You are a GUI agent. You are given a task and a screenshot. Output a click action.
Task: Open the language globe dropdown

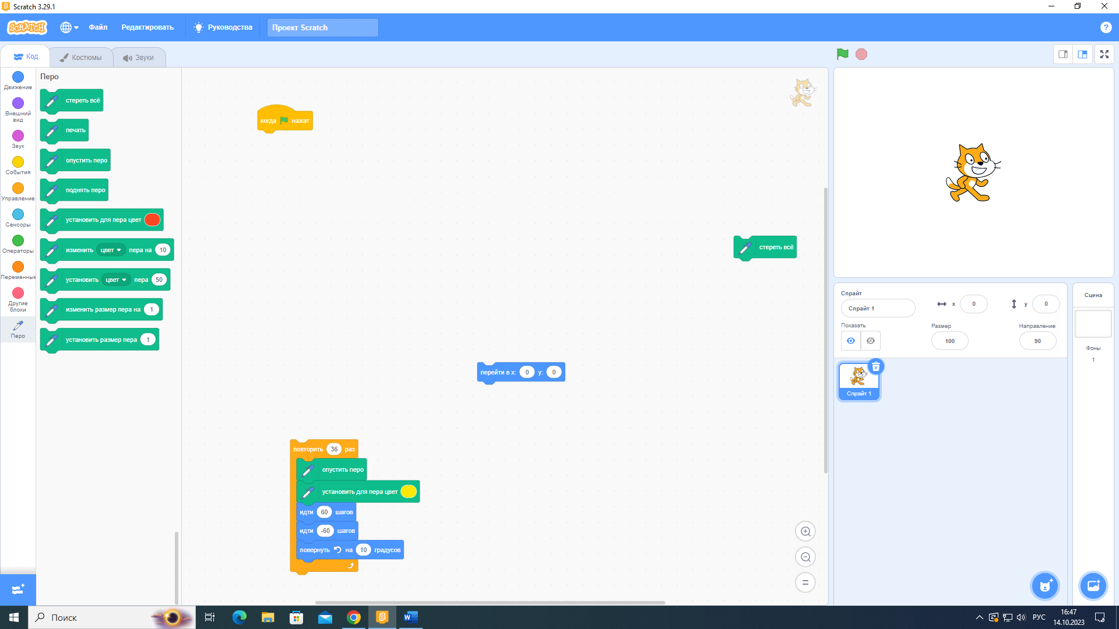69,27
